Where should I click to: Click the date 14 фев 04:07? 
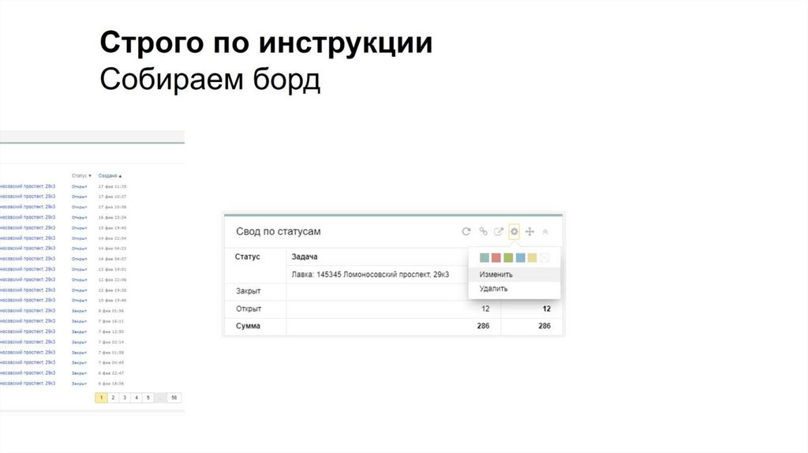112,259
